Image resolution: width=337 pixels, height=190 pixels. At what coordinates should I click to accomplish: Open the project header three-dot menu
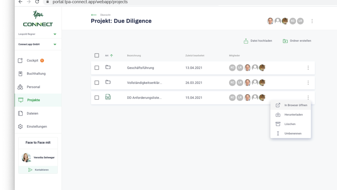(x=312, y=21)
